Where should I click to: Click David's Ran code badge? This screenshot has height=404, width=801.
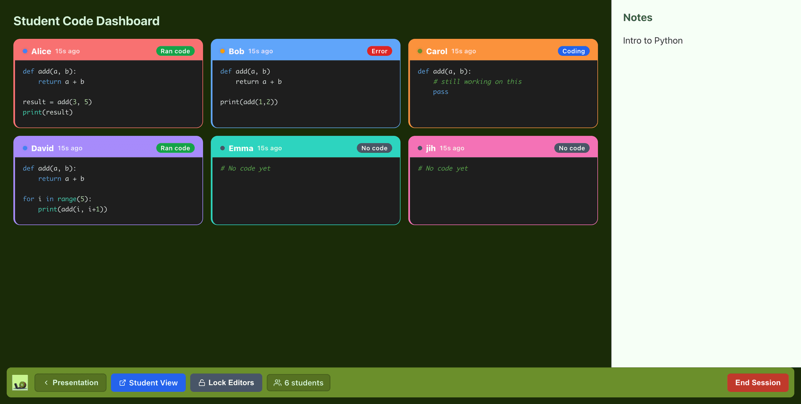tap(175, 148)
